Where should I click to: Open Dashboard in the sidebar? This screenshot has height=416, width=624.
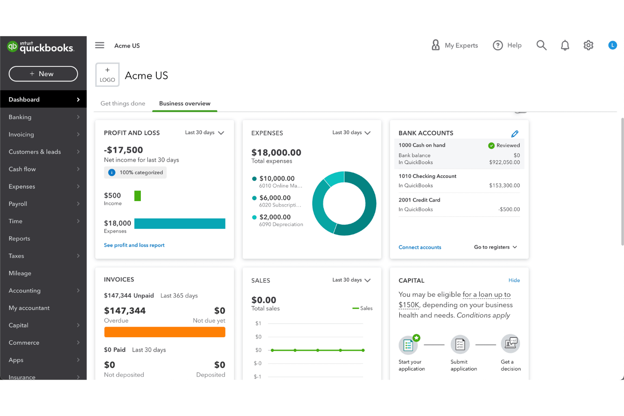(43, 99)
